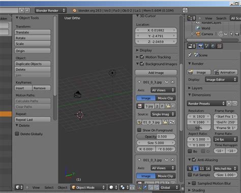The image size is (241, 193).
Task: Open the Outliner View menu
Action: point(208,18)
